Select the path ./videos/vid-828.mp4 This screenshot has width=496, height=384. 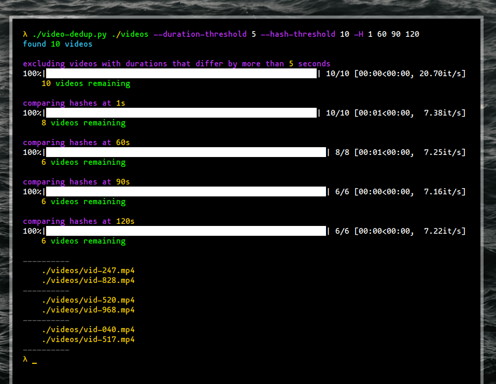tap(88, 280)
